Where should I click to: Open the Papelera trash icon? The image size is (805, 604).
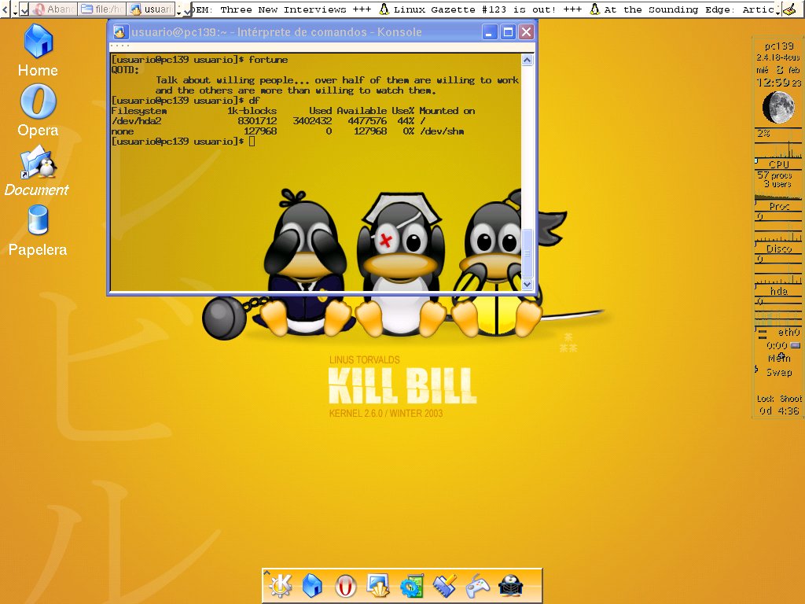pos(38,230)
